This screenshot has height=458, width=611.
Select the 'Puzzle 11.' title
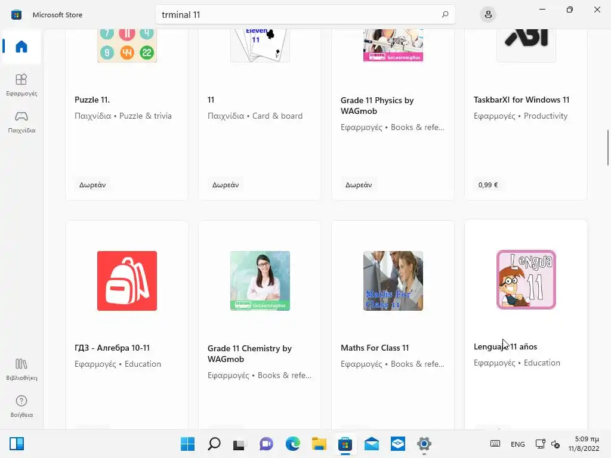(92, 100)
